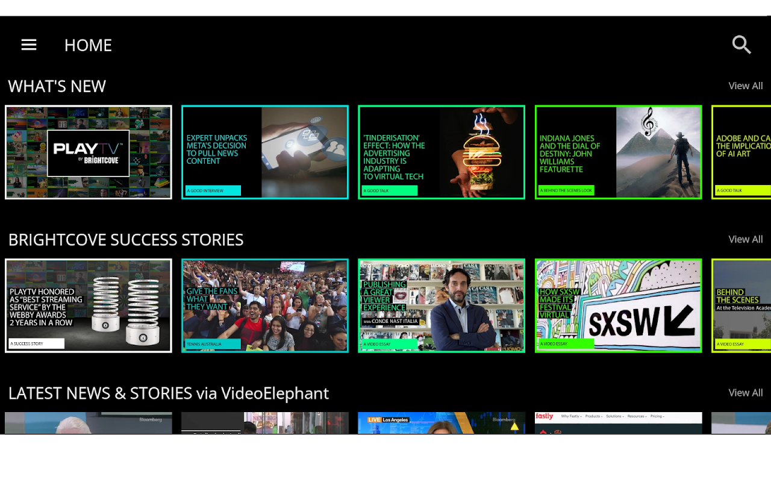Watch the Indiana Jones John Williams featurette
The height and width of the screenshot is (482, 771).
click(619, 152)
